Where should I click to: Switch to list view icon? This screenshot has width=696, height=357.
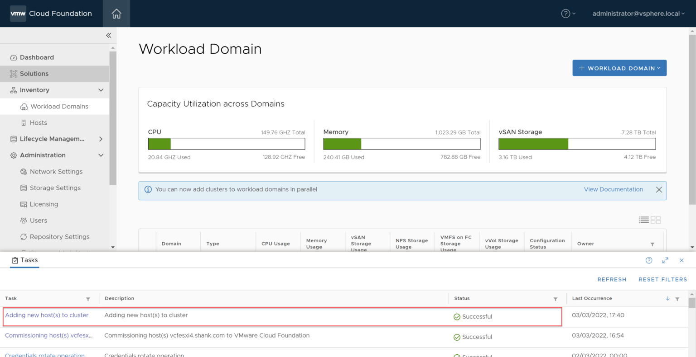pyautogui.click(x=643, y=220)
